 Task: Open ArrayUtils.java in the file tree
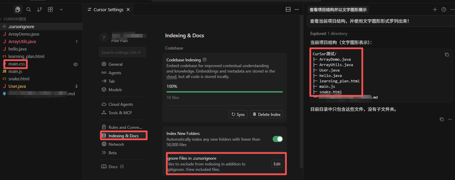[x=41, y=41]
